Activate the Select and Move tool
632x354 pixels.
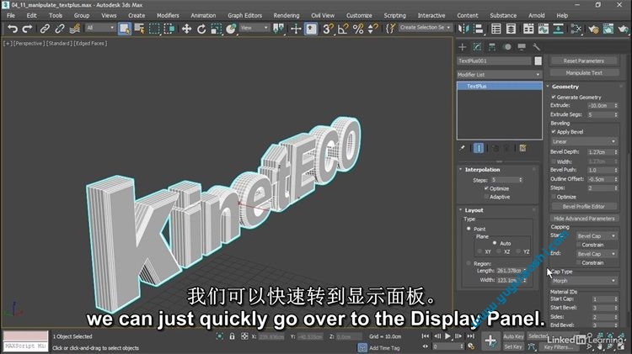[186, 29]
